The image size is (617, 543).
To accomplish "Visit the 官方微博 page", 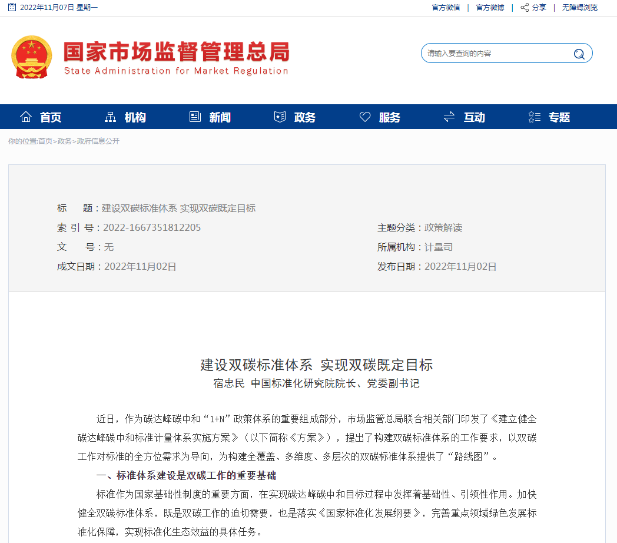I will coord(490,8).
